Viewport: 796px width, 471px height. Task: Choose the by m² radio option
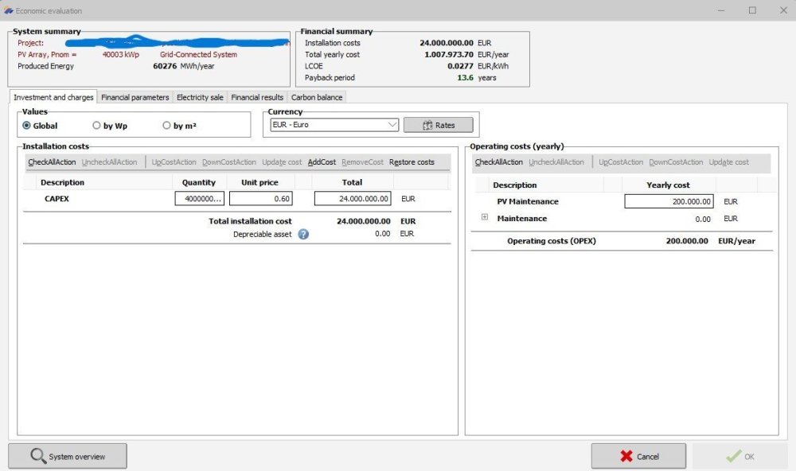tap(166, 126)
